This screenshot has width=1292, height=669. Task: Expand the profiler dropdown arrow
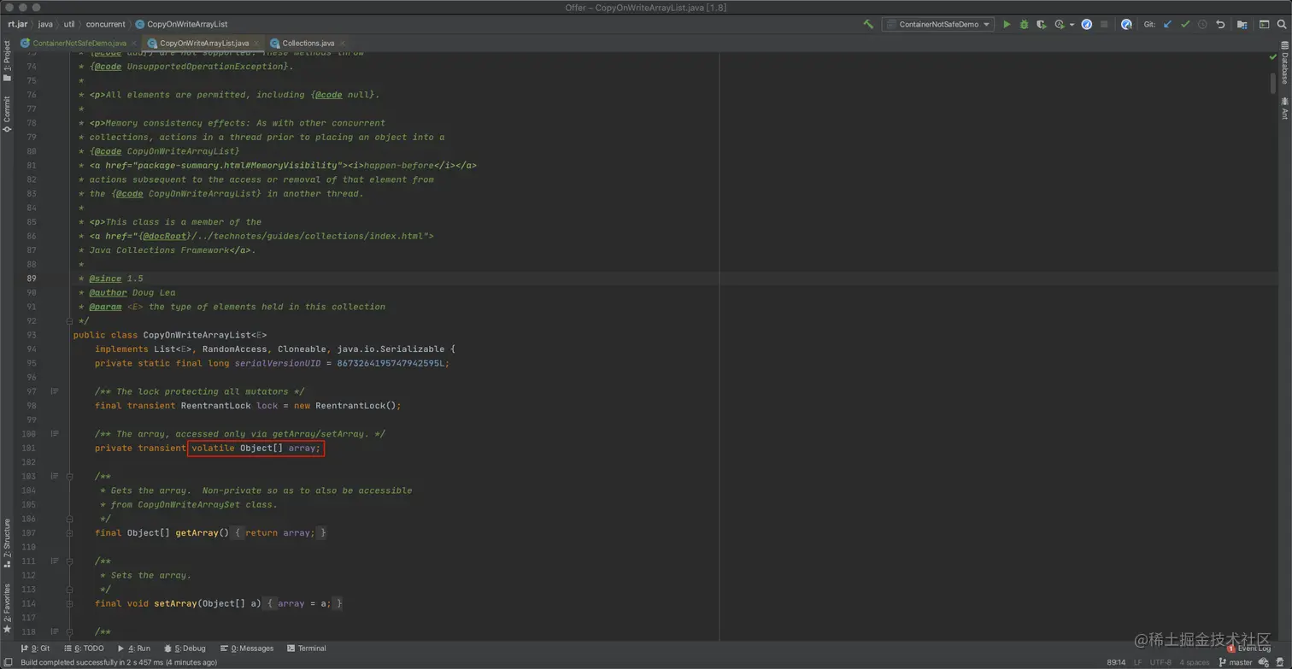tap(1072, 25)
